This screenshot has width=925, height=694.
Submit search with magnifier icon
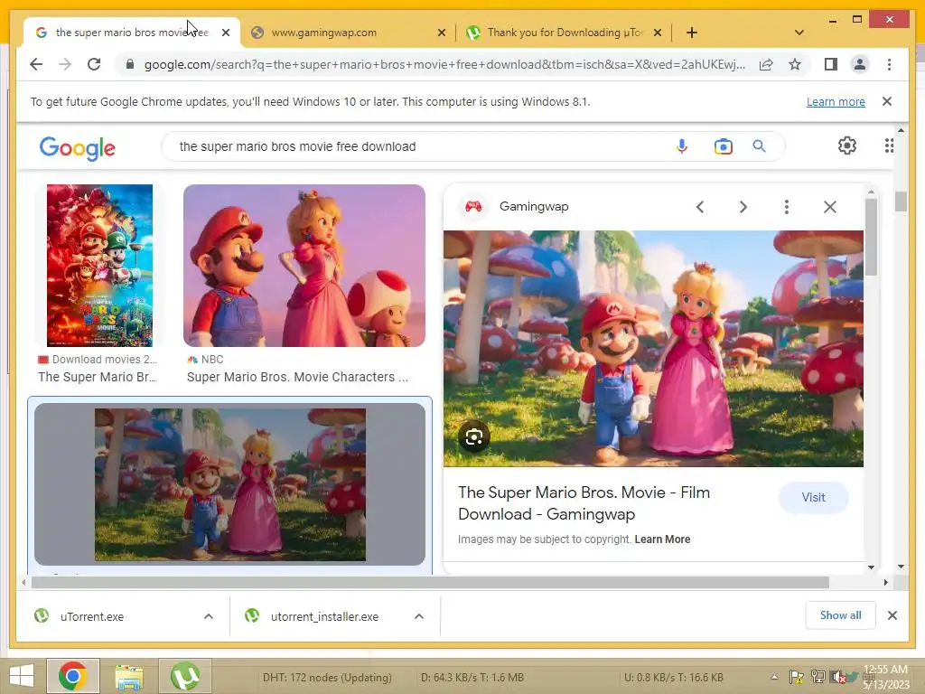759,145
